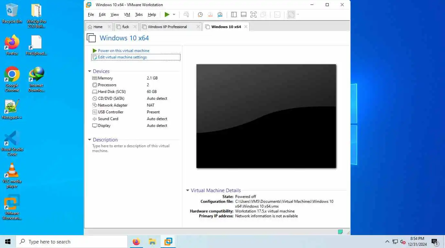The width and height of the screenshot is (445, 248).
Task: Click the configuration file path text
Action: tap(284, 204)
